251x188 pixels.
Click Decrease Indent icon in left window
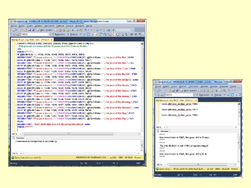click(131, 34)
